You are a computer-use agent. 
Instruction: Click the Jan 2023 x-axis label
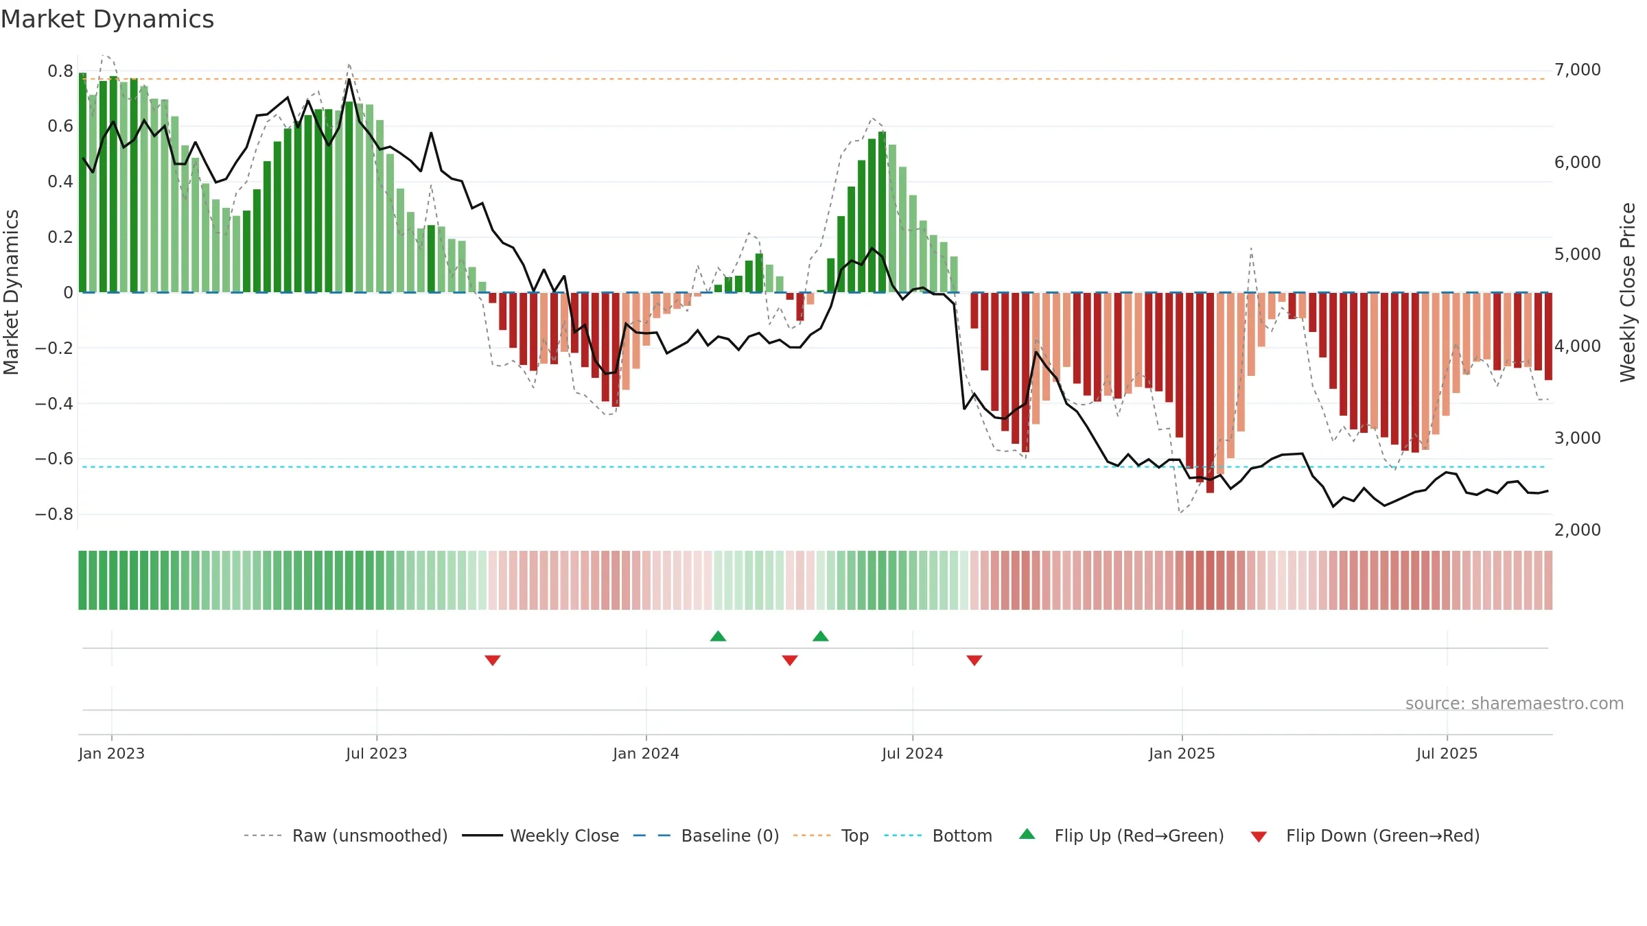(112, 753)
